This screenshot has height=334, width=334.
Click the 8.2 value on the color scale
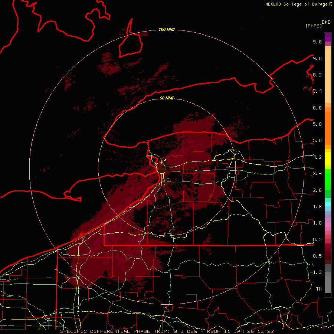tap(317, 75)
